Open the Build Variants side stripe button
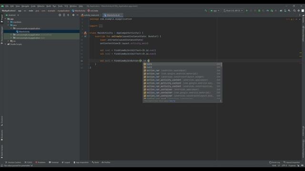305x171 pixels. 2,152
